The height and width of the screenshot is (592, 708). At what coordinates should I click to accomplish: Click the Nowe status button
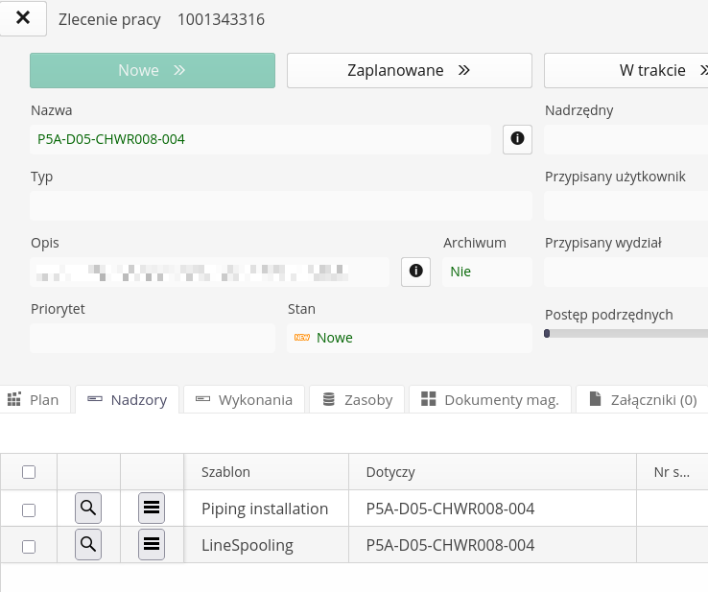click(153, 70)
